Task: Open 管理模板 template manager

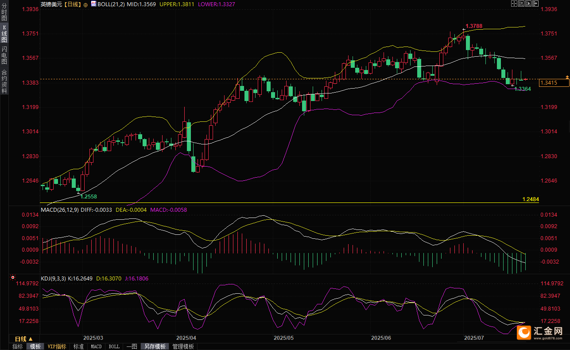Action: coord(183,346)
